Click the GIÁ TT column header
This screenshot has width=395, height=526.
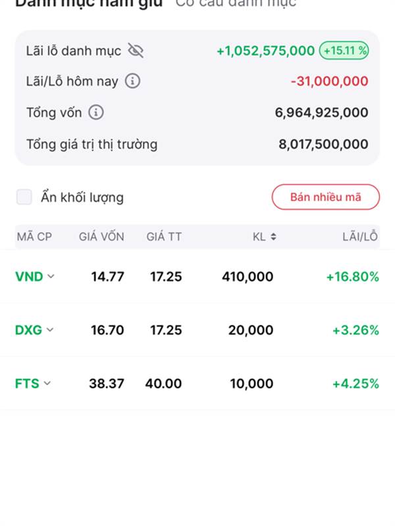tap(164, 237)
